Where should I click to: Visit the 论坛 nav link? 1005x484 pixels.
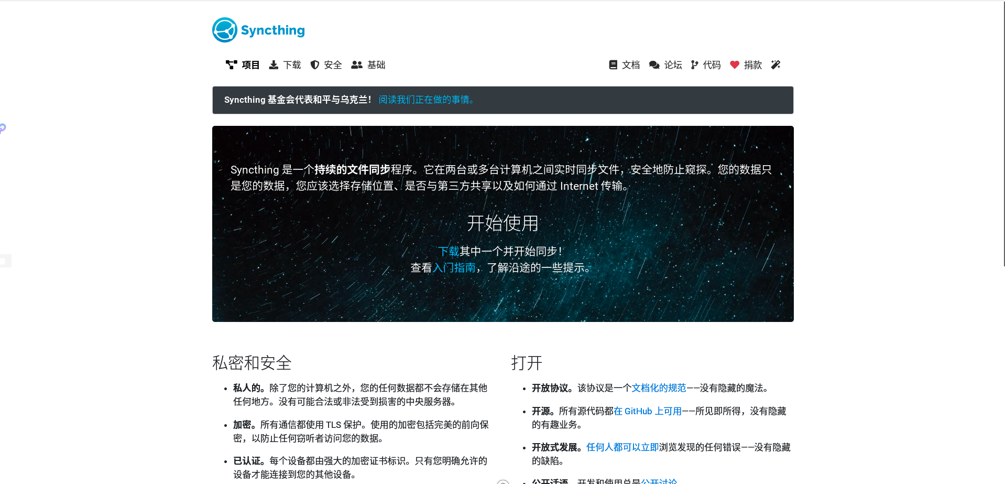(x=665, y=65)
